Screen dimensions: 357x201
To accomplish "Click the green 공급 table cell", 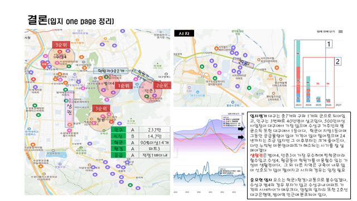I will [x=118, y=155].
